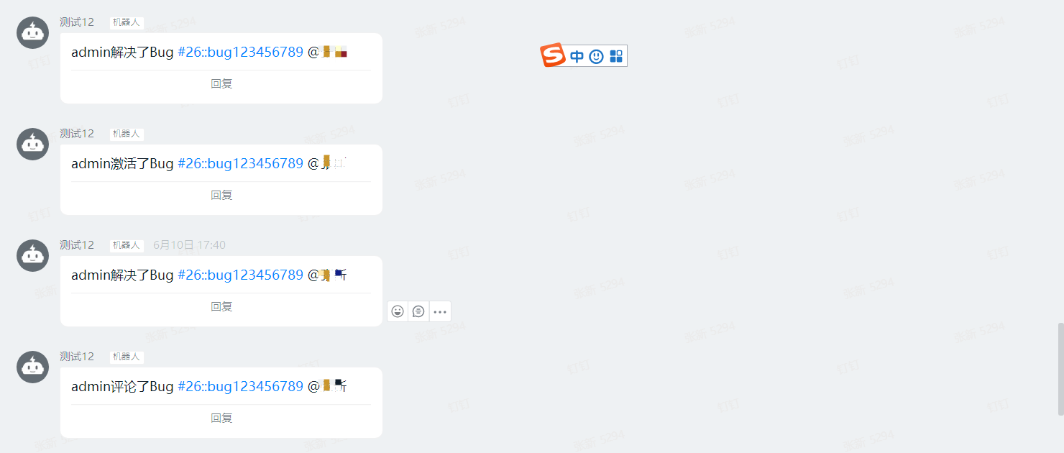1064x453 pixels.
Task: Open bug link #26 in the admin评论了Bug message
Action: tap(240, 386)
